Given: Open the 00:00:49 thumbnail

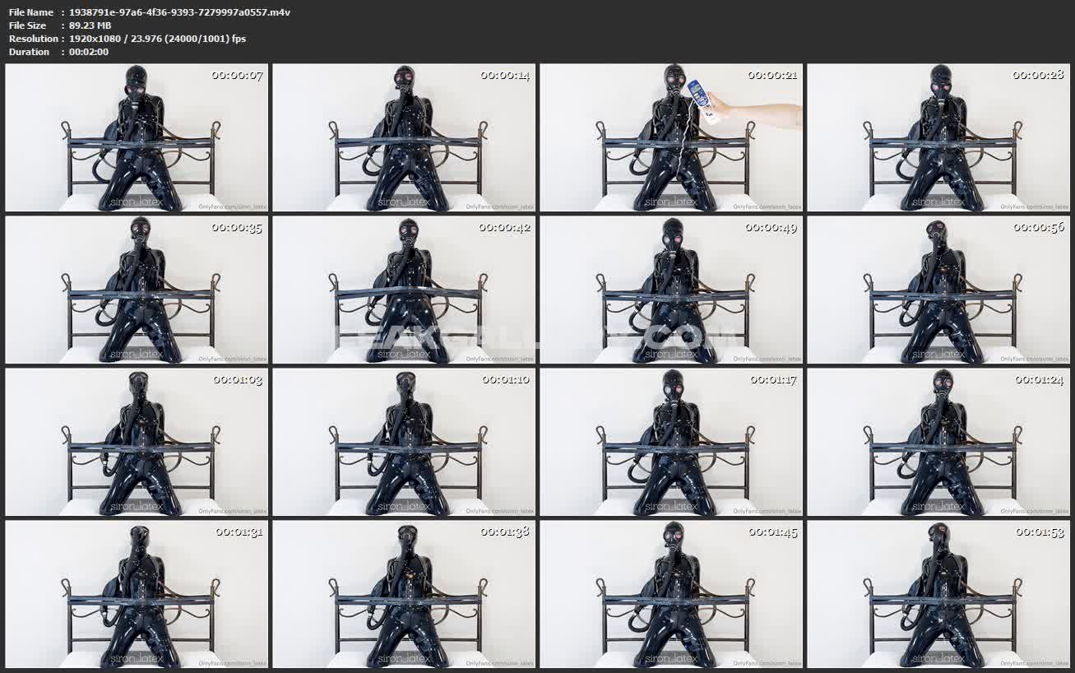Looking at the screenshot, I should pyautogui.click(x=671, y=290).
